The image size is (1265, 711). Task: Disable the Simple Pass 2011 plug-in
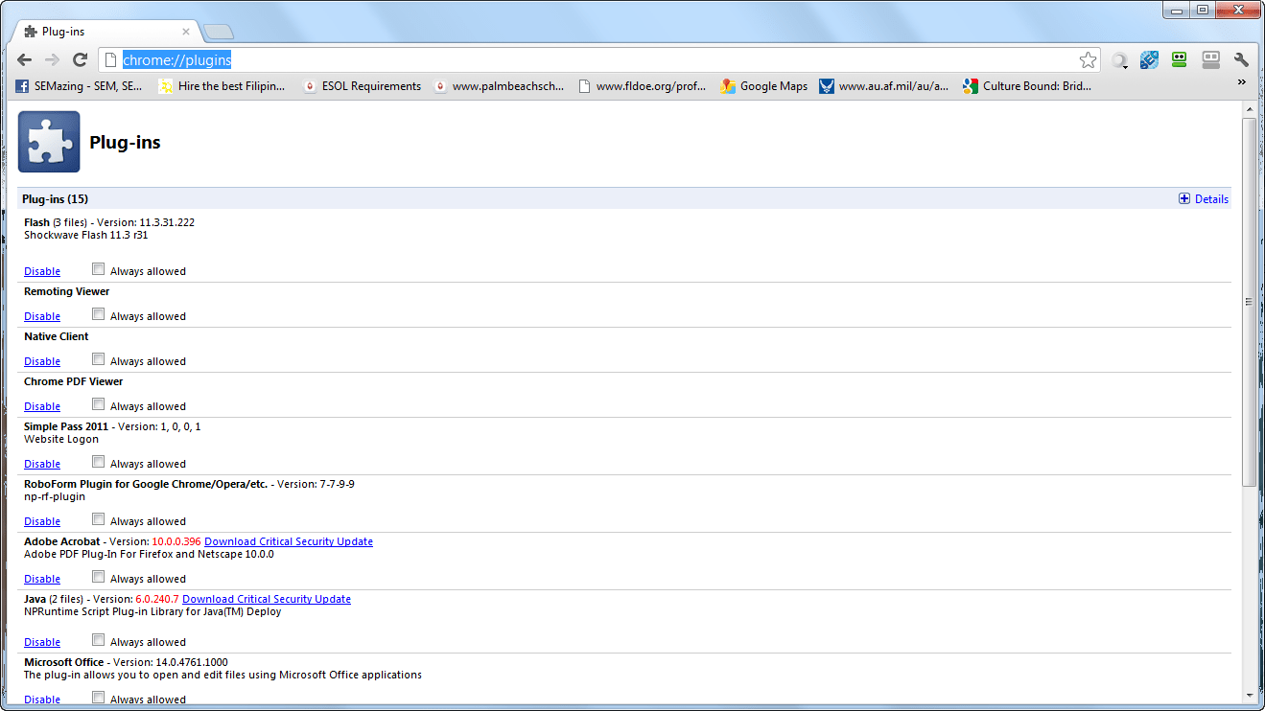point(42,464)
